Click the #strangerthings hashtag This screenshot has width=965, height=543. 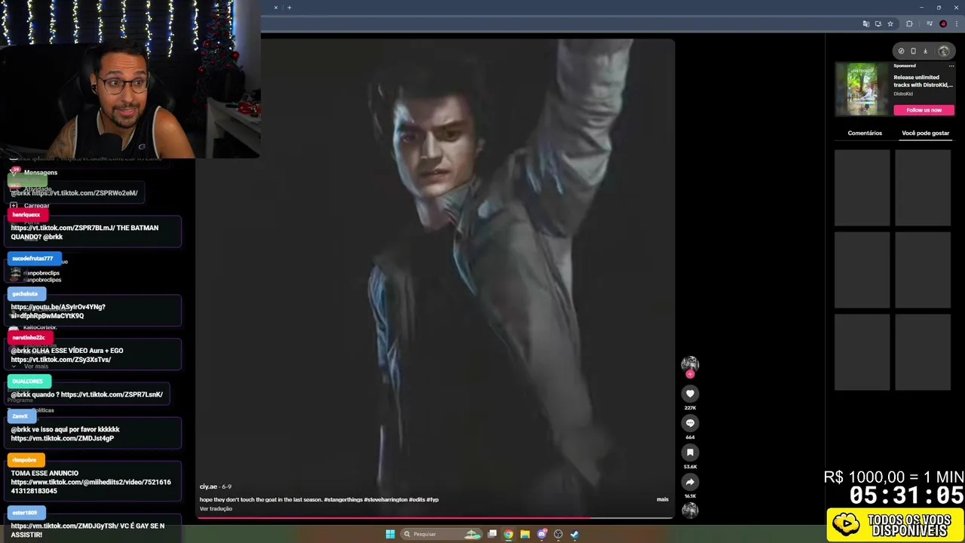344,499
